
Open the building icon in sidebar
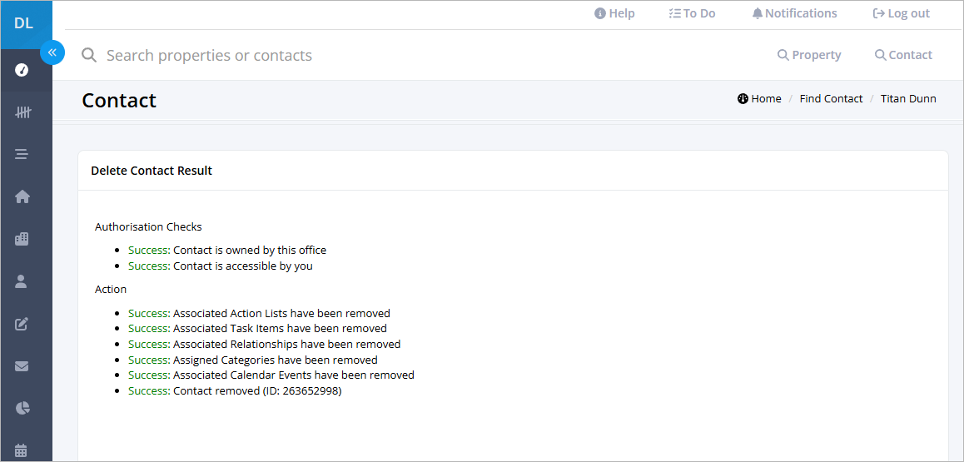click(x=22, y=239)
